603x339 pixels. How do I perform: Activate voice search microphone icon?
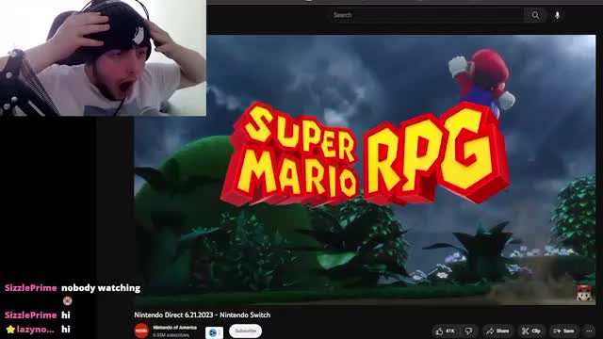[557, 15]
